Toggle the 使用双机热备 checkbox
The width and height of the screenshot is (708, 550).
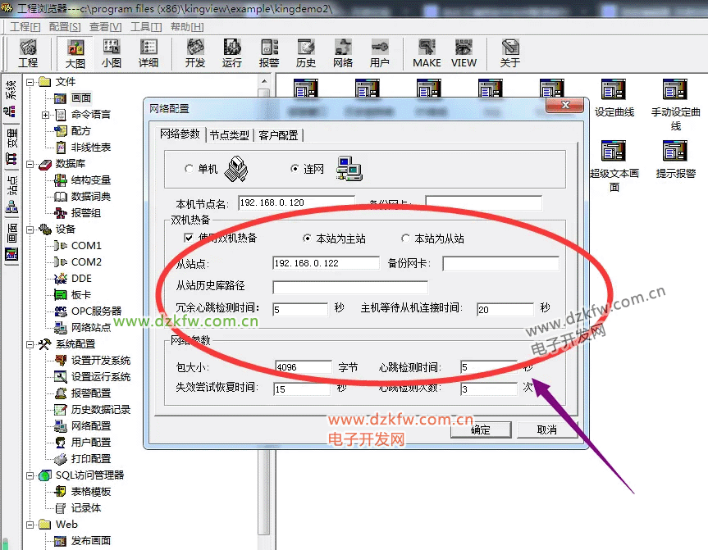point(189,238)
